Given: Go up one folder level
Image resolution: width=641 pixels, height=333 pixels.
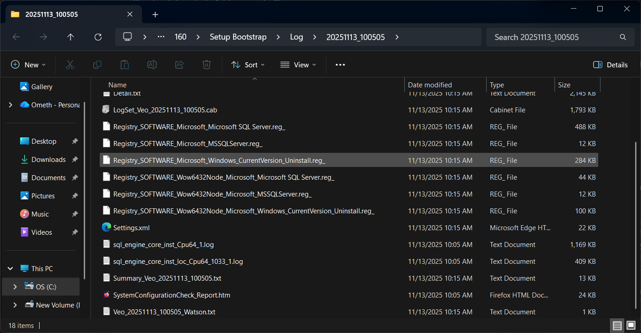Looking at the screenshot, I should point(71,37).
